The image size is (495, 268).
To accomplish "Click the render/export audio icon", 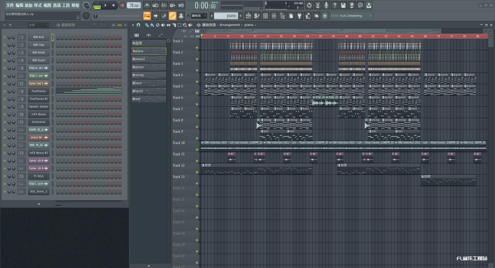I will click(x=352, y=5).
